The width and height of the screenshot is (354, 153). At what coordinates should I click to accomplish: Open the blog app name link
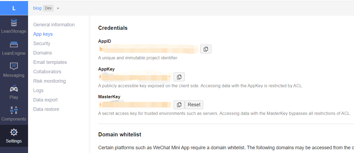click(37, 8)
